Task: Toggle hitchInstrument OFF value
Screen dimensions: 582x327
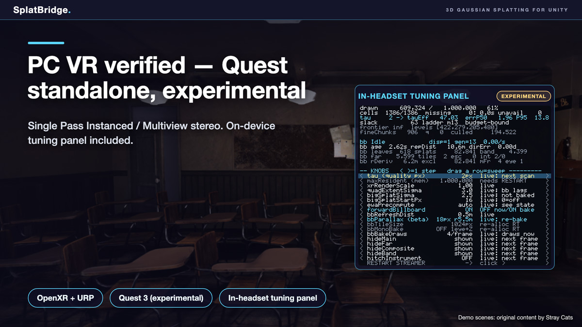Action: coord(467,258)
